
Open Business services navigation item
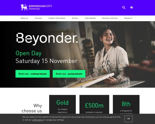[110, 18]
